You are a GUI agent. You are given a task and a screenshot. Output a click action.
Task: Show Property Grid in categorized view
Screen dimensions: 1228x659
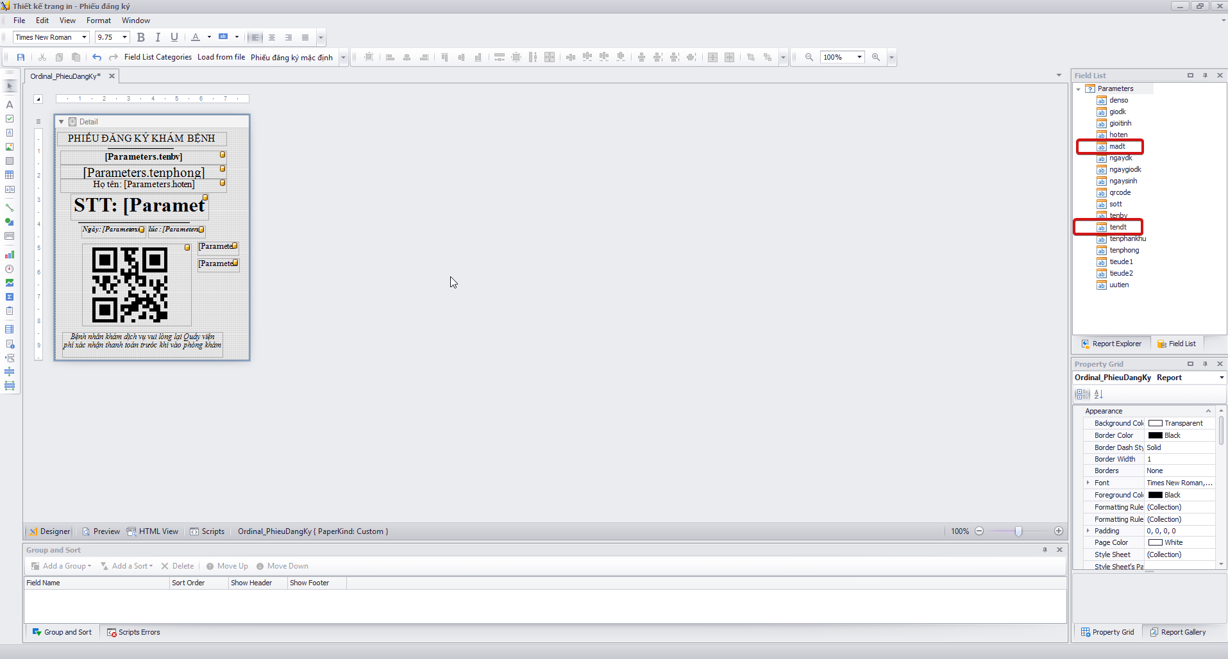[1082, 394]
